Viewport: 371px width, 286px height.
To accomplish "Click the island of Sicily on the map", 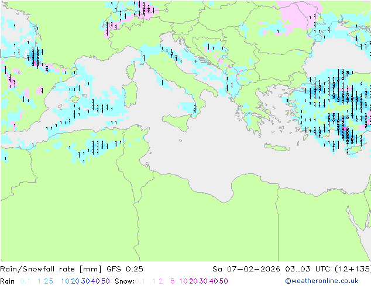I will (x=178, y=121).
